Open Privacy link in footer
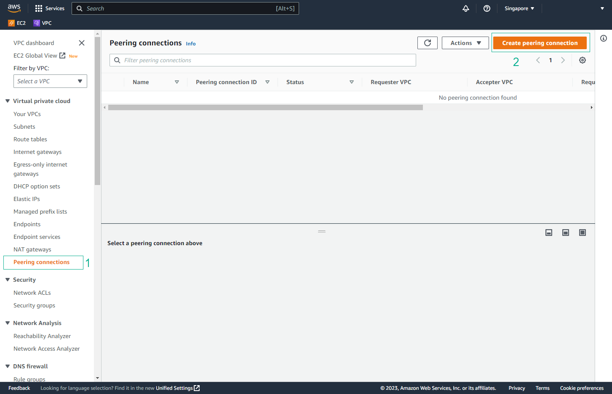Screen dimensions: 612x394 point(517,388)
